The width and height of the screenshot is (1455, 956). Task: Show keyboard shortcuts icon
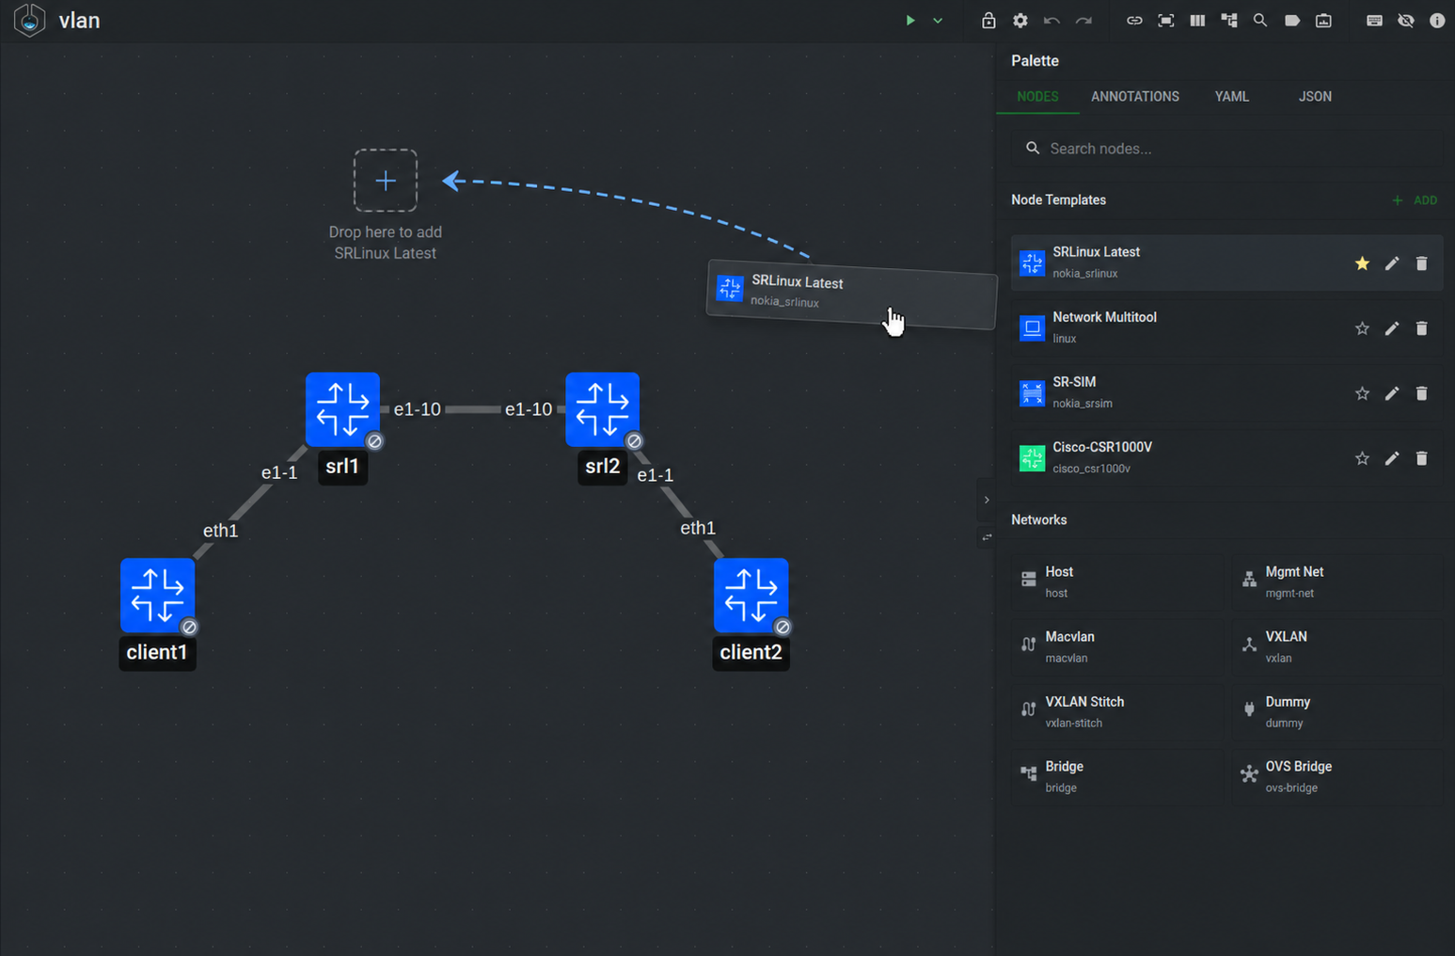[x=1374, y=21]
